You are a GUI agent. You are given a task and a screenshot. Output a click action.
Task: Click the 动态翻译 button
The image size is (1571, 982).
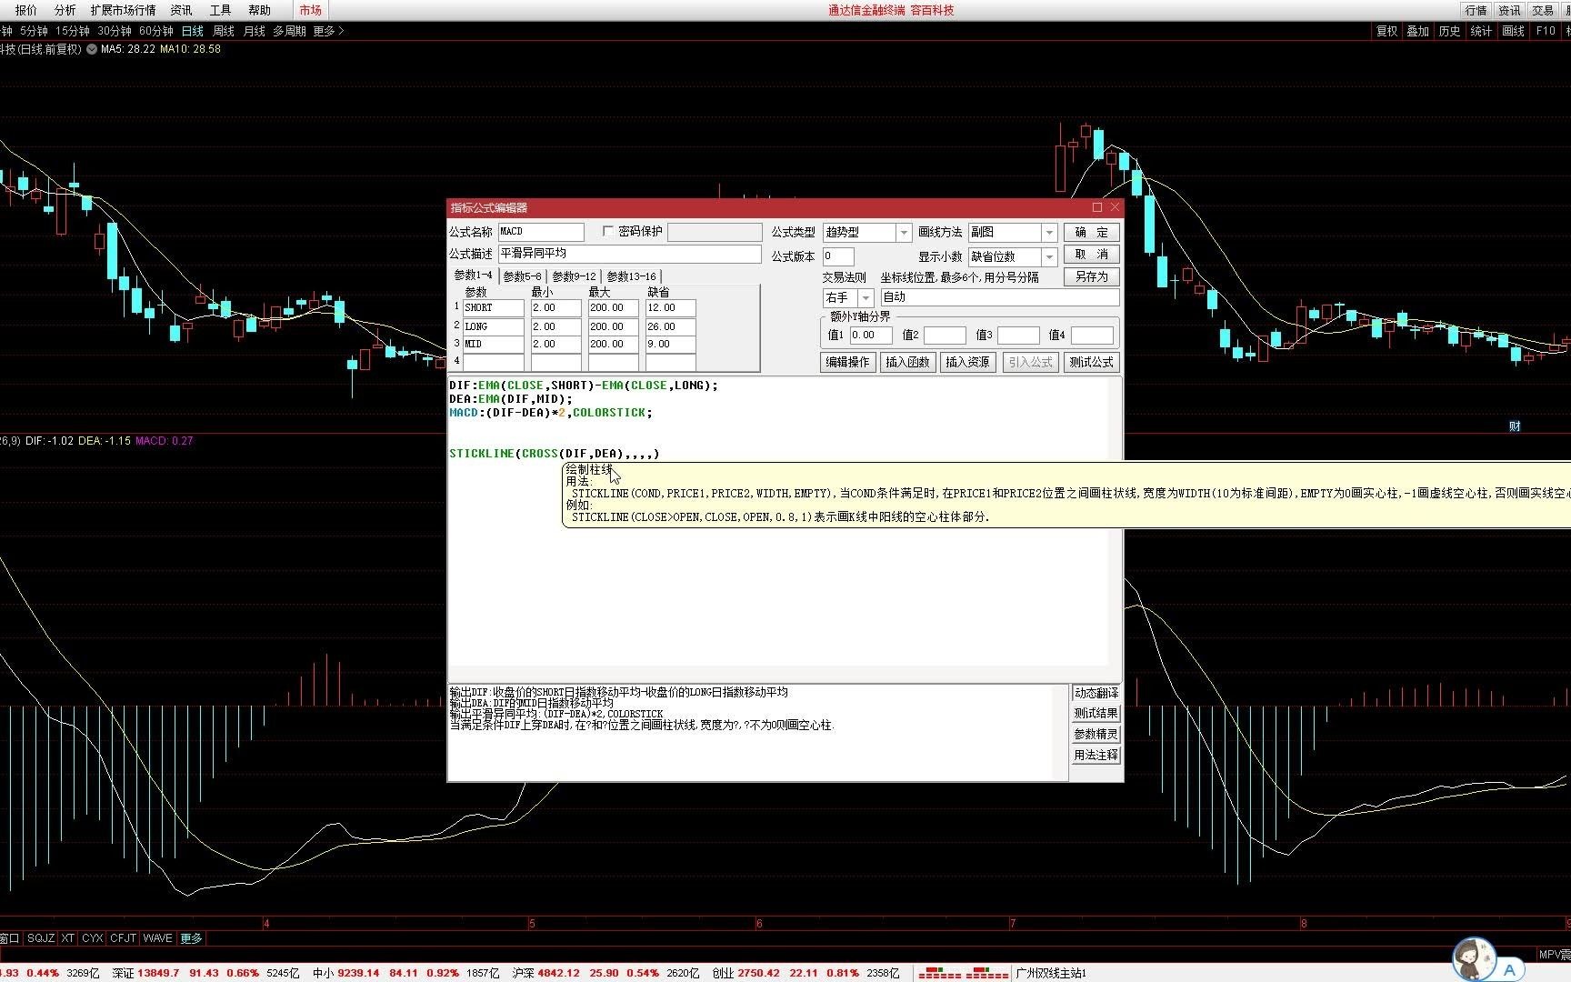click(1096, 693)
